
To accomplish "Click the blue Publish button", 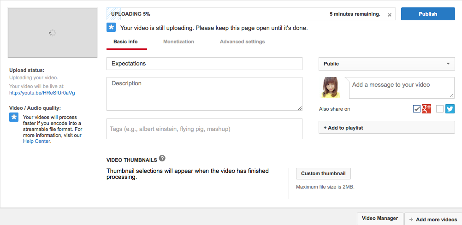I will [x=428, y=14].
